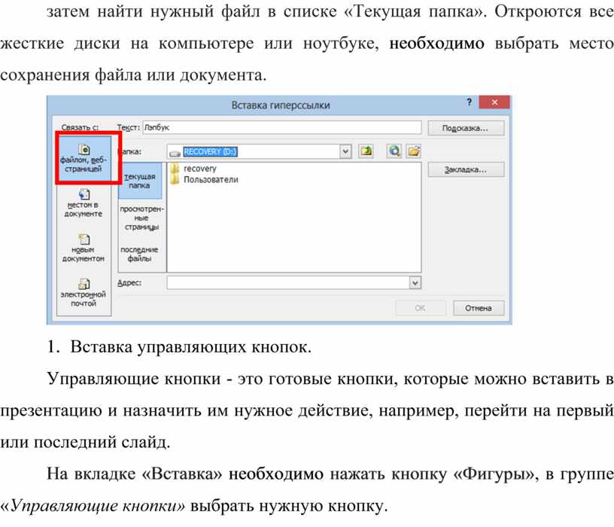The width and height of the screenshot is (614, 527).
Task: Switch to the 'текущая папка' tab
Action: tap(139, 180)
